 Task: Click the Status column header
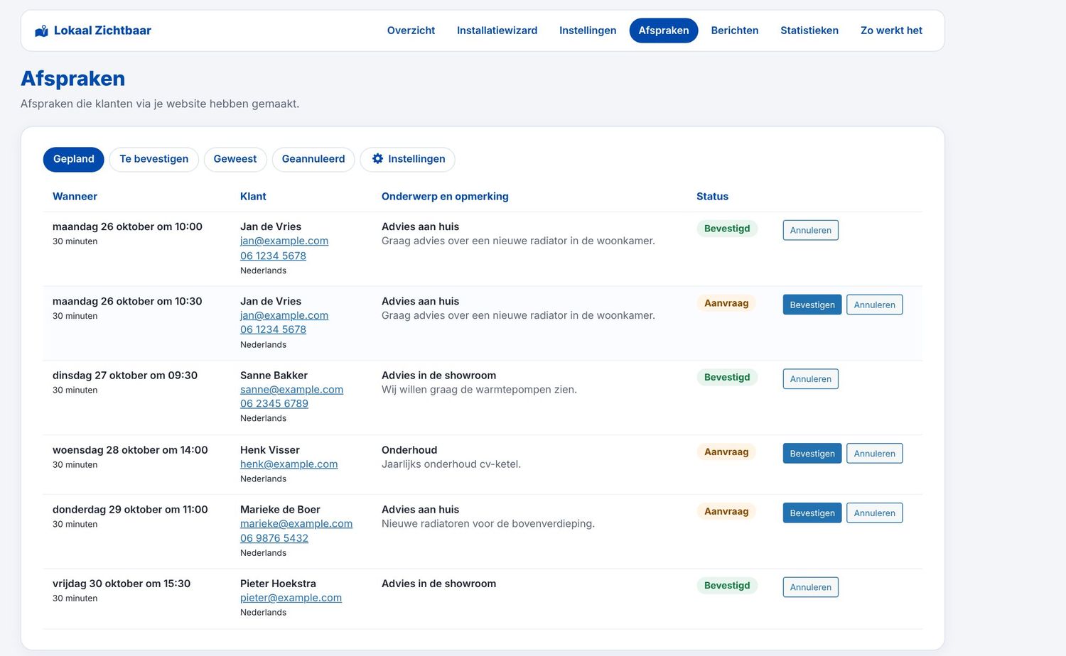[x=712, y=197]
